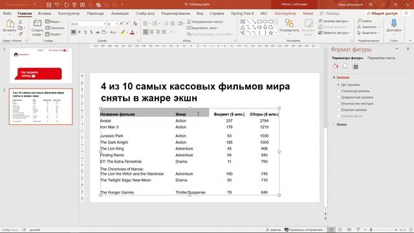
Task: Open the 'Параметры текста' tab in Format Shape
Action: coord(381,58)
